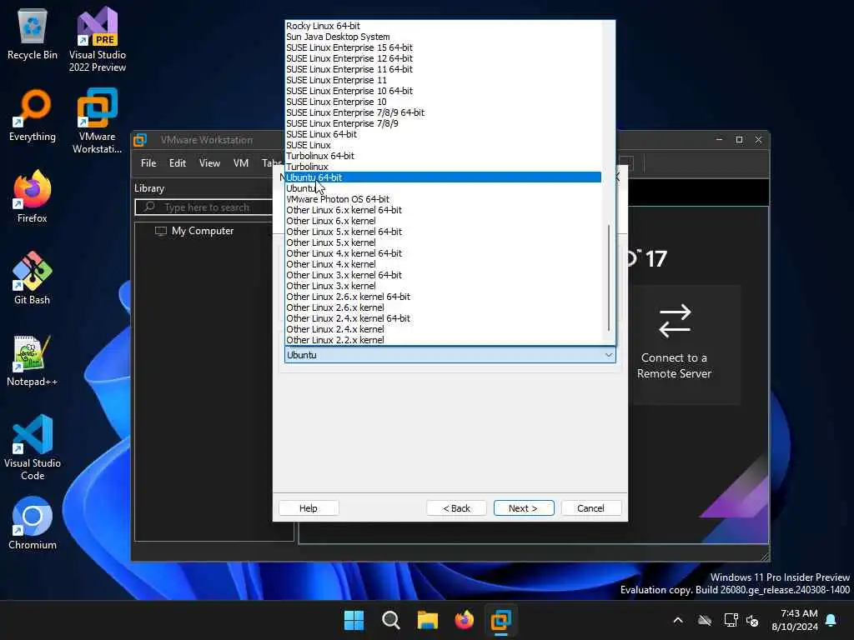Select VMware Photon OS 64-bit option
This screenshot has height=640, width=854.
point(443,199)
